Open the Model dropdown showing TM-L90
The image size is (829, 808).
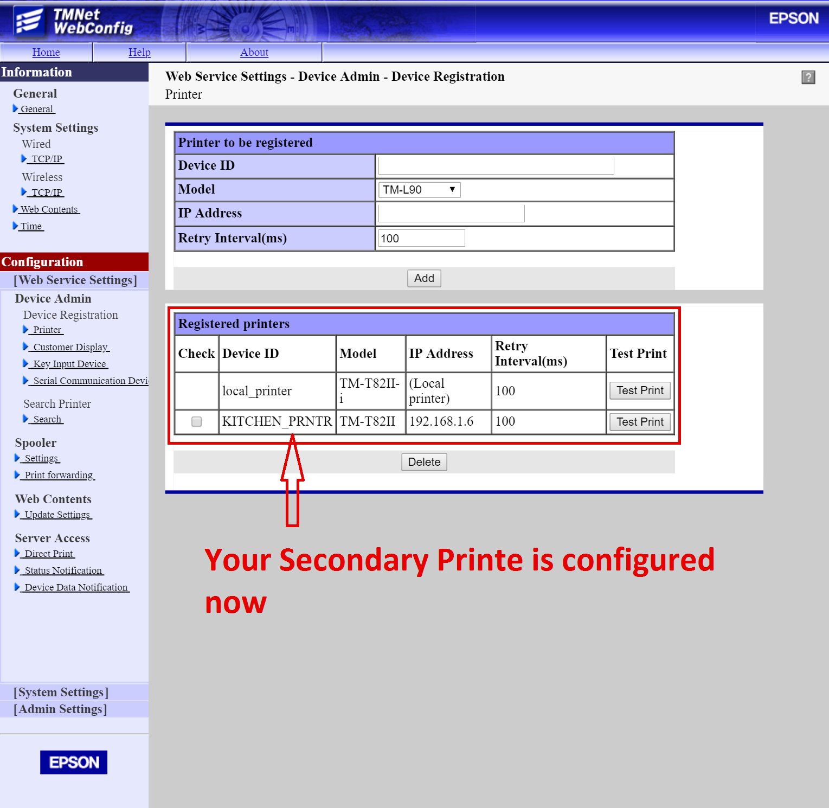pyautogui.click(x=419, y=190)
